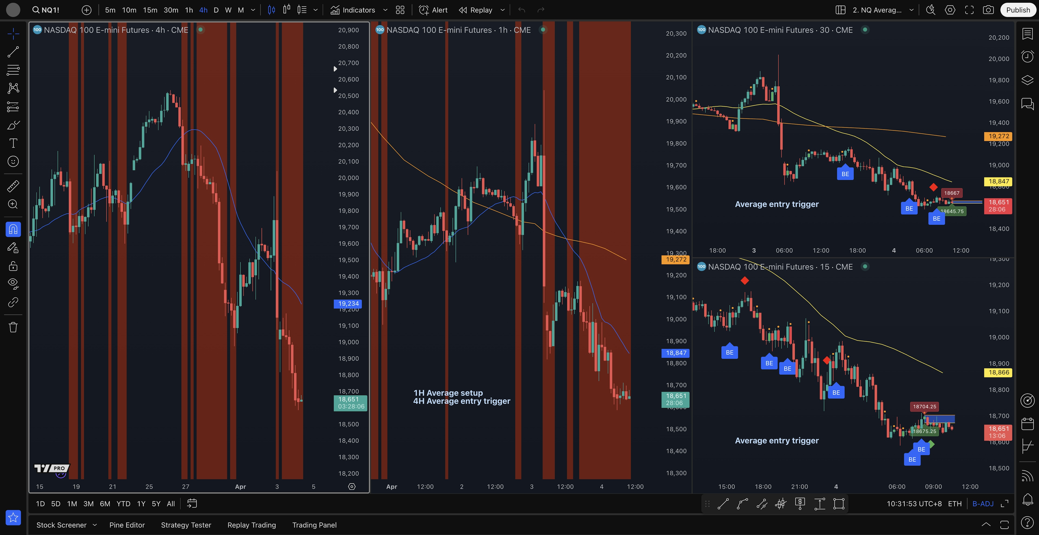Click the Publish button

[x=1018, y=10]
